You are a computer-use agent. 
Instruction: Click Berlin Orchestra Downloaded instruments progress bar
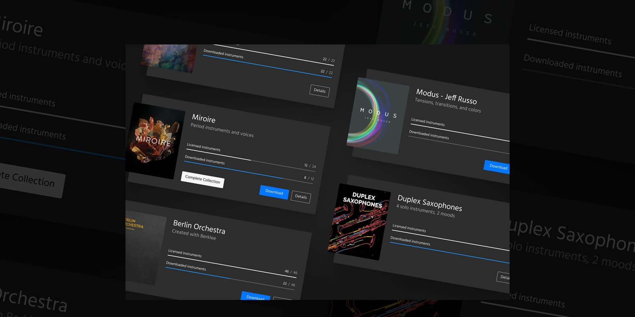point(230,278)
